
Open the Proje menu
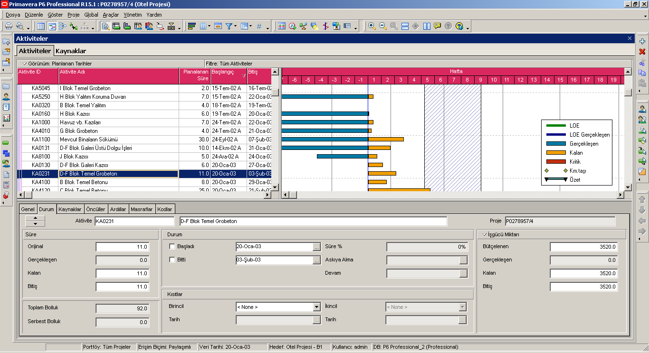tap(73, 15)
